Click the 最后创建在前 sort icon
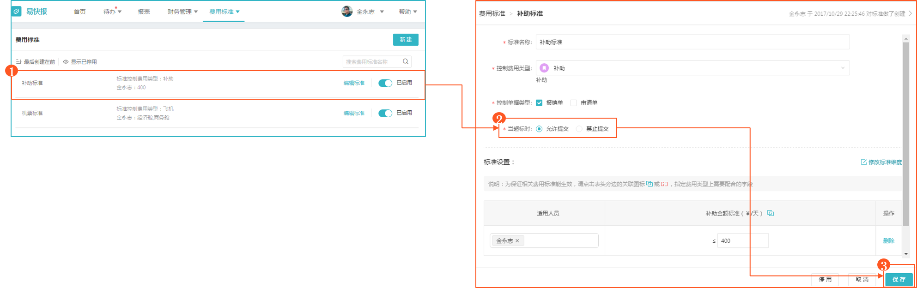The width and height of the screenshot is (917, 288). 19,62
